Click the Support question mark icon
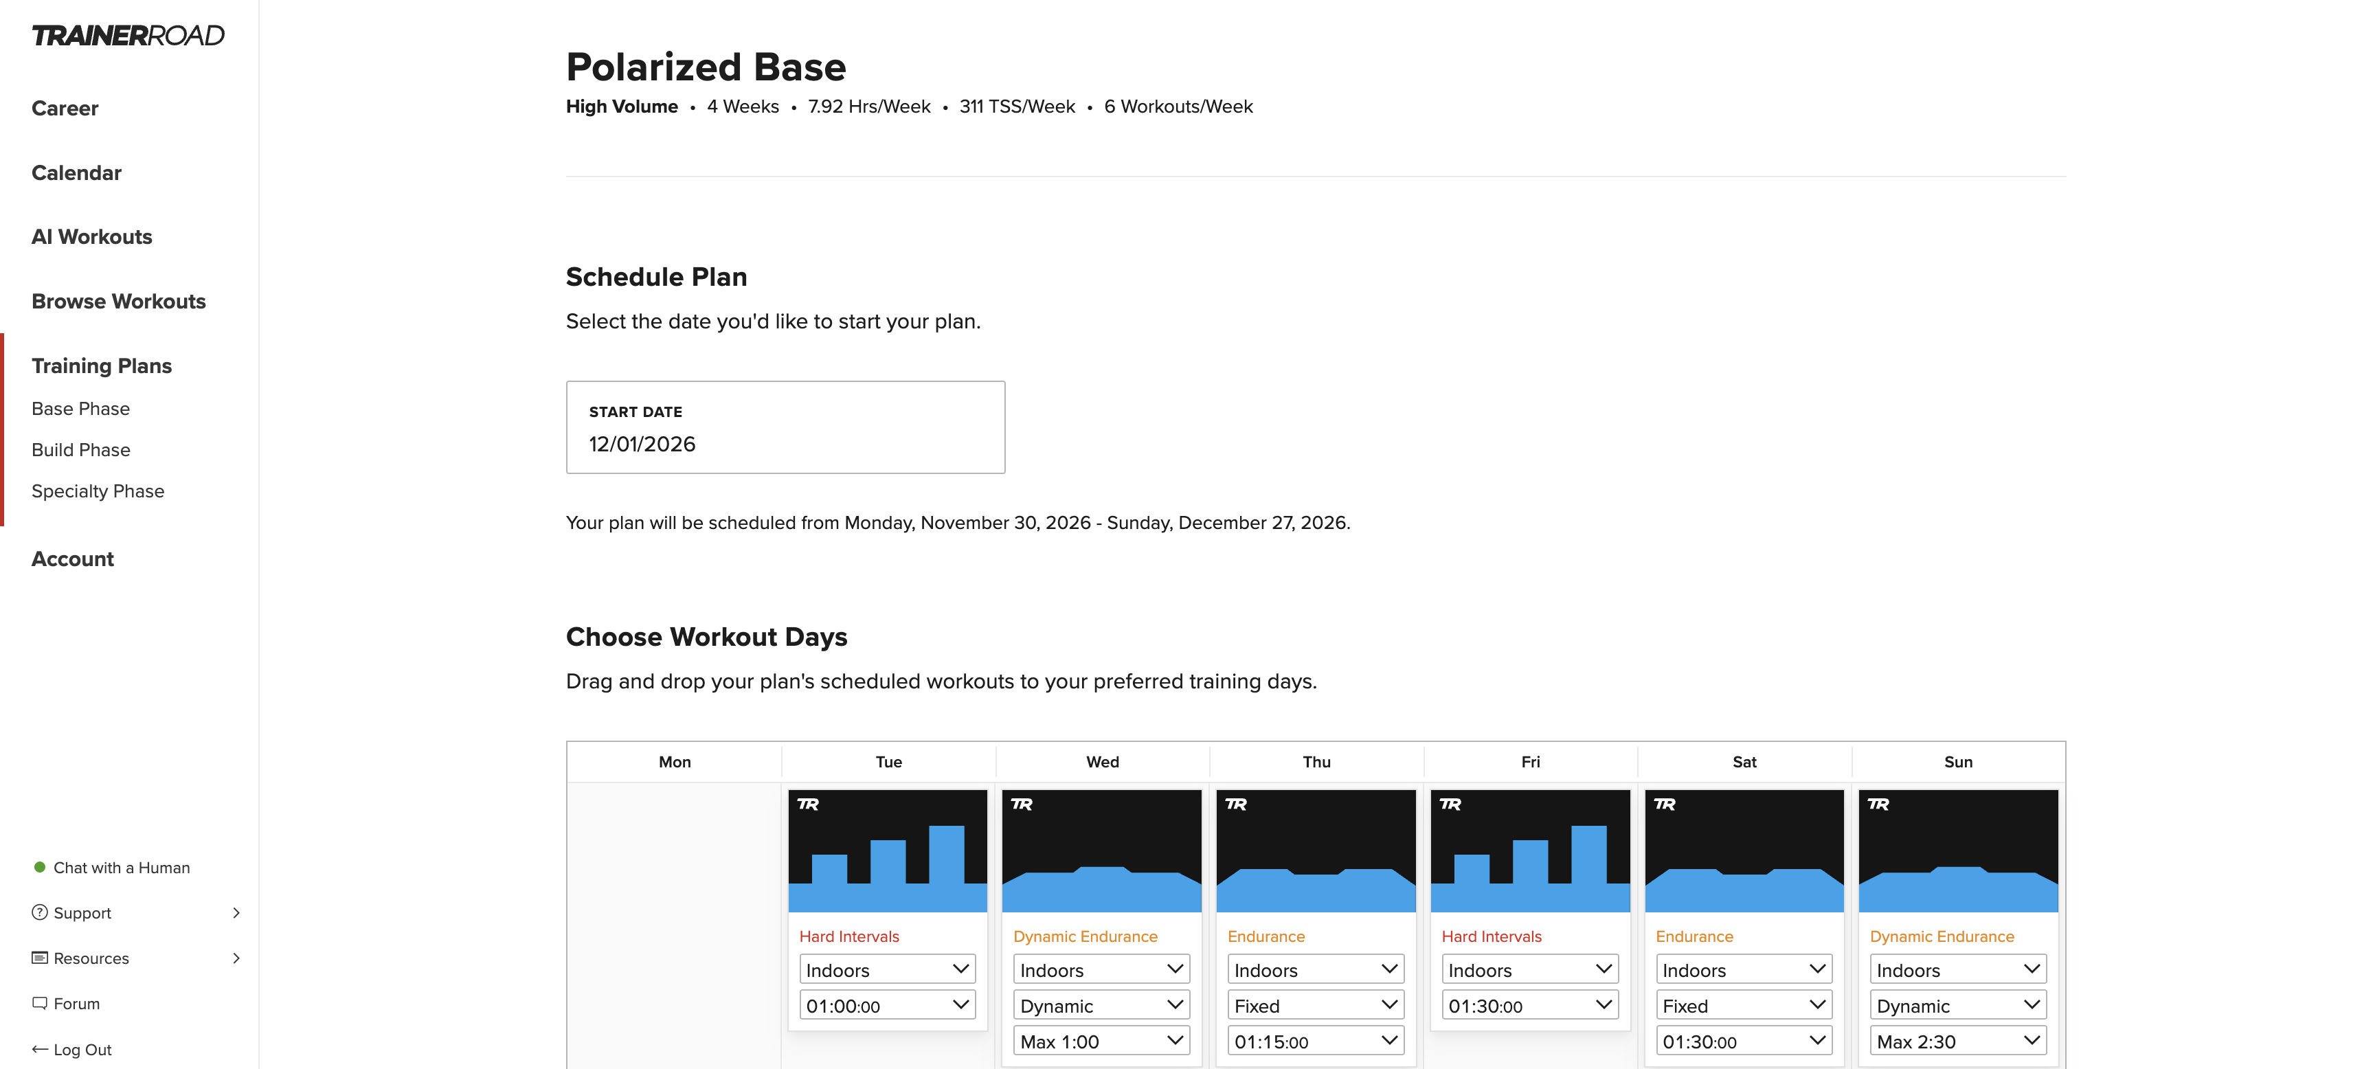The height and width of the screenshot is (1069, 2373). 40,912
